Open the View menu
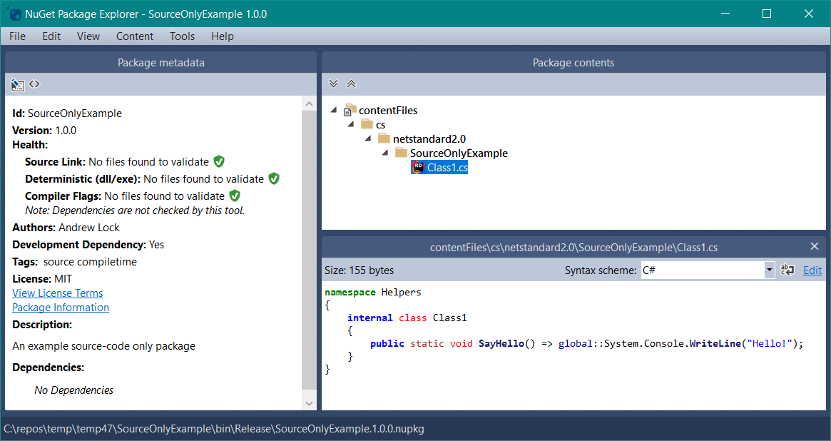 tap(88, 36)
